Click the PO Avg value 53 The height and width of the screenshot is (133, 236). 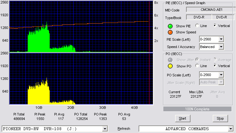pos(124,119)
